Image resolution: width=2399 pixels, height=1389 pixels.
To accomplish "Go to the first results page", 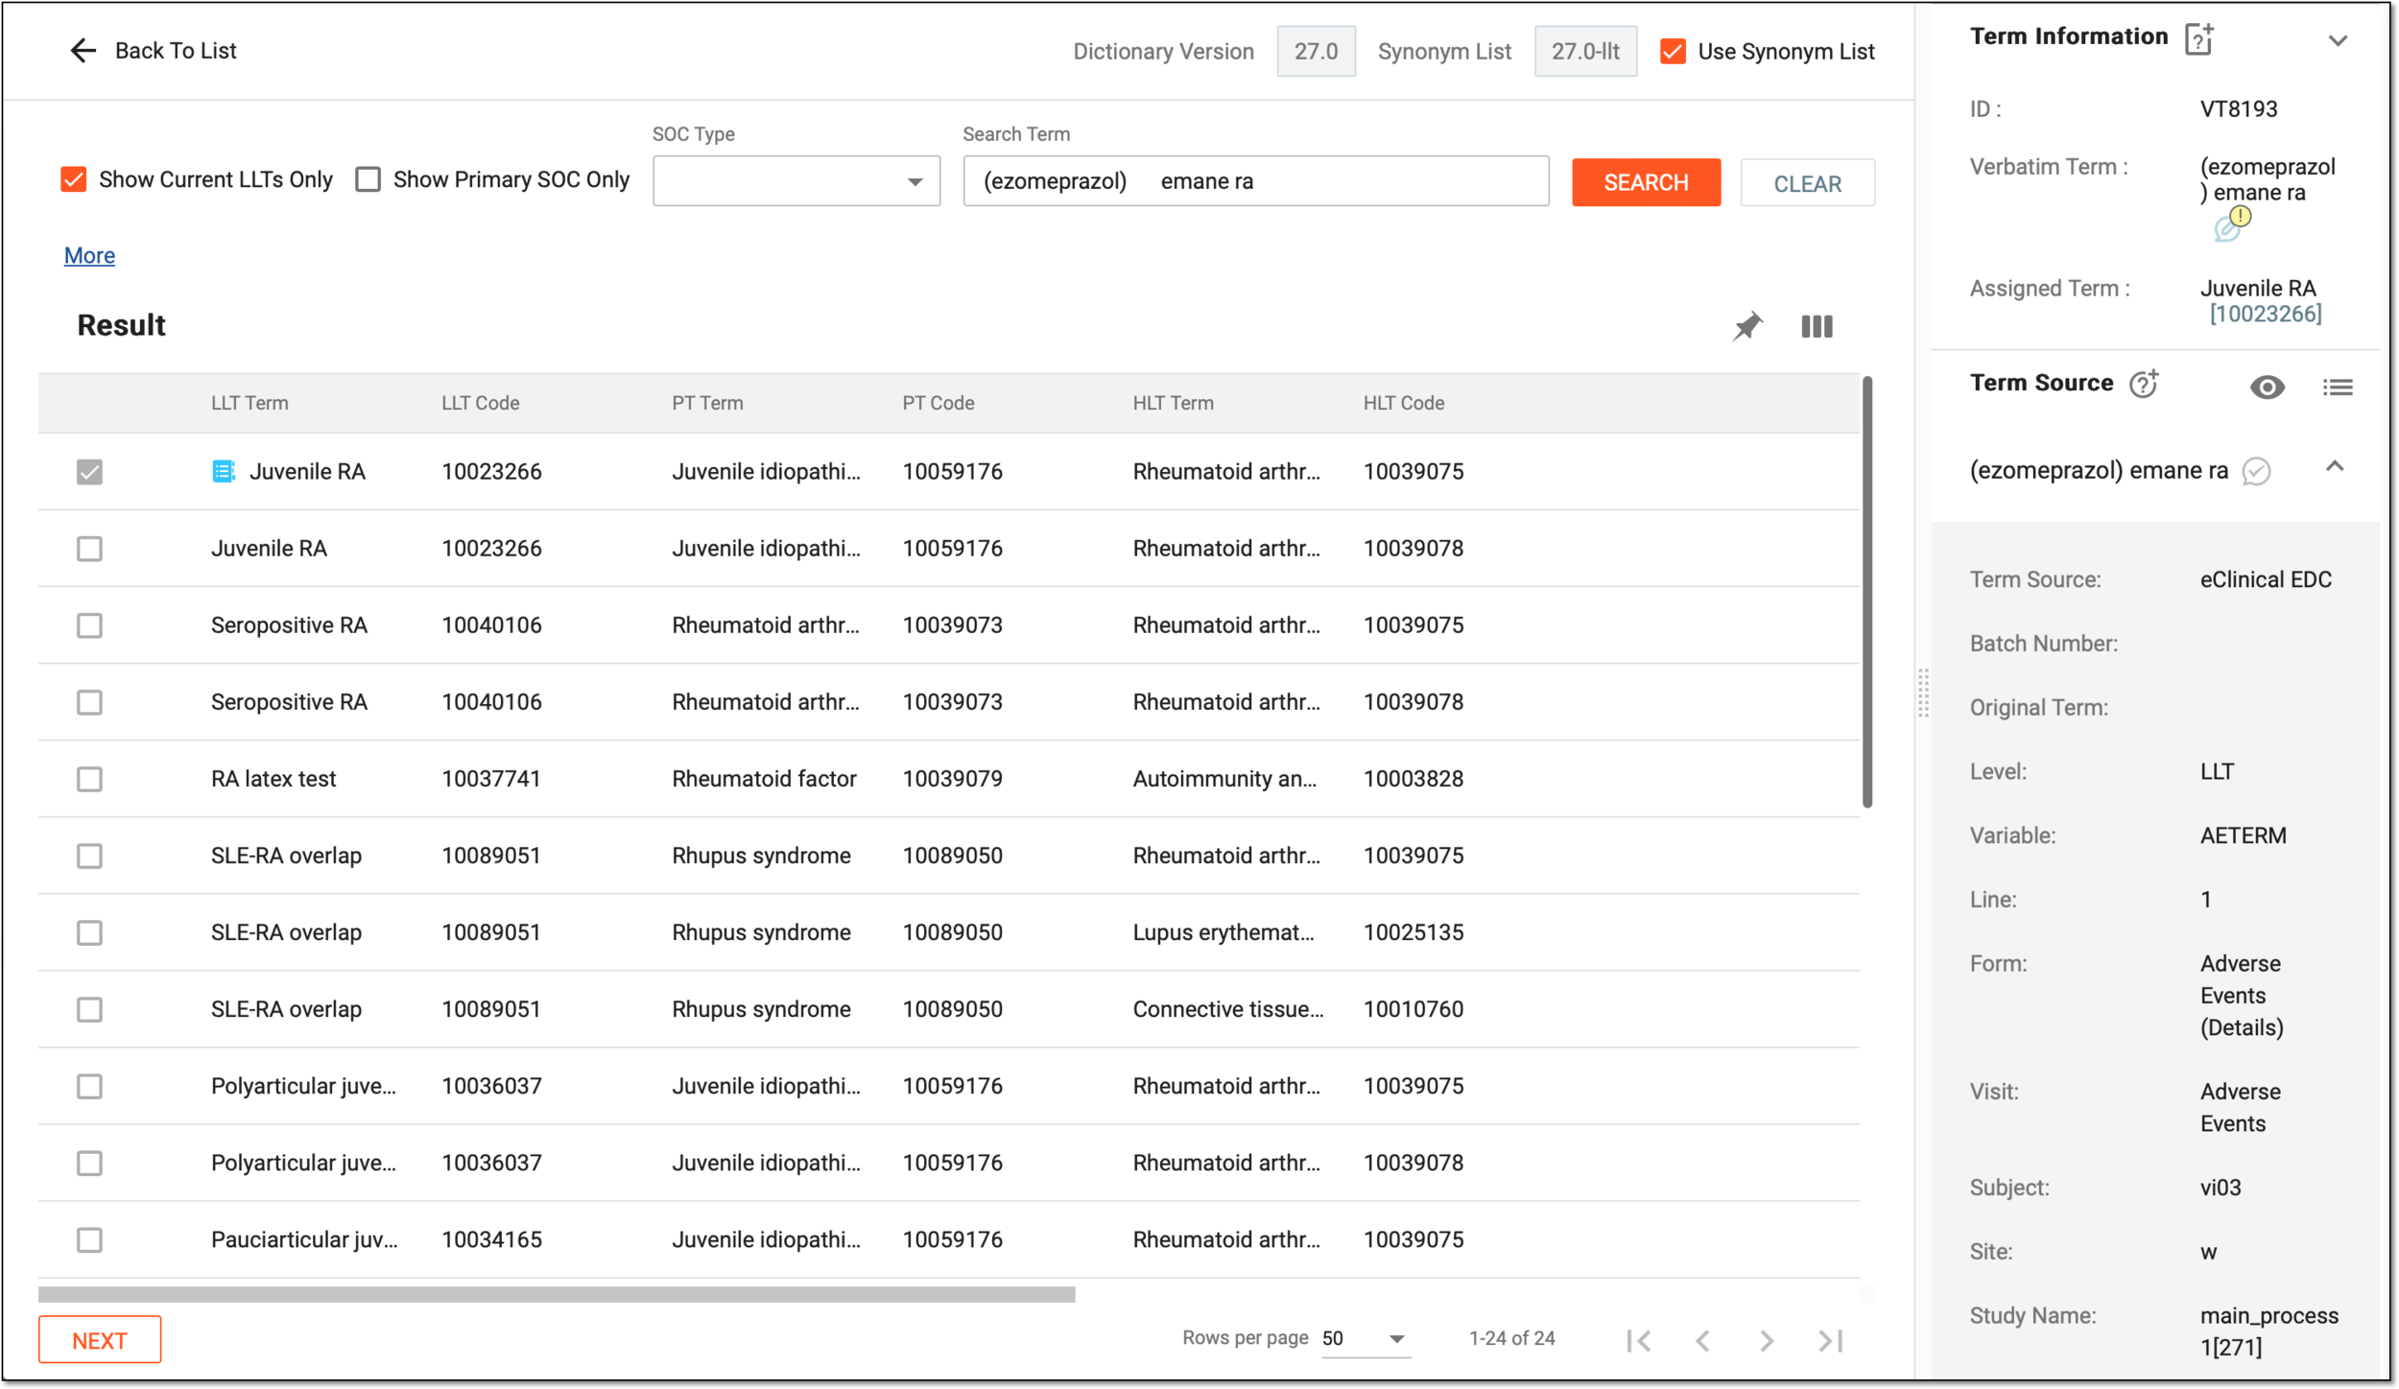I will point(1639,1340).
